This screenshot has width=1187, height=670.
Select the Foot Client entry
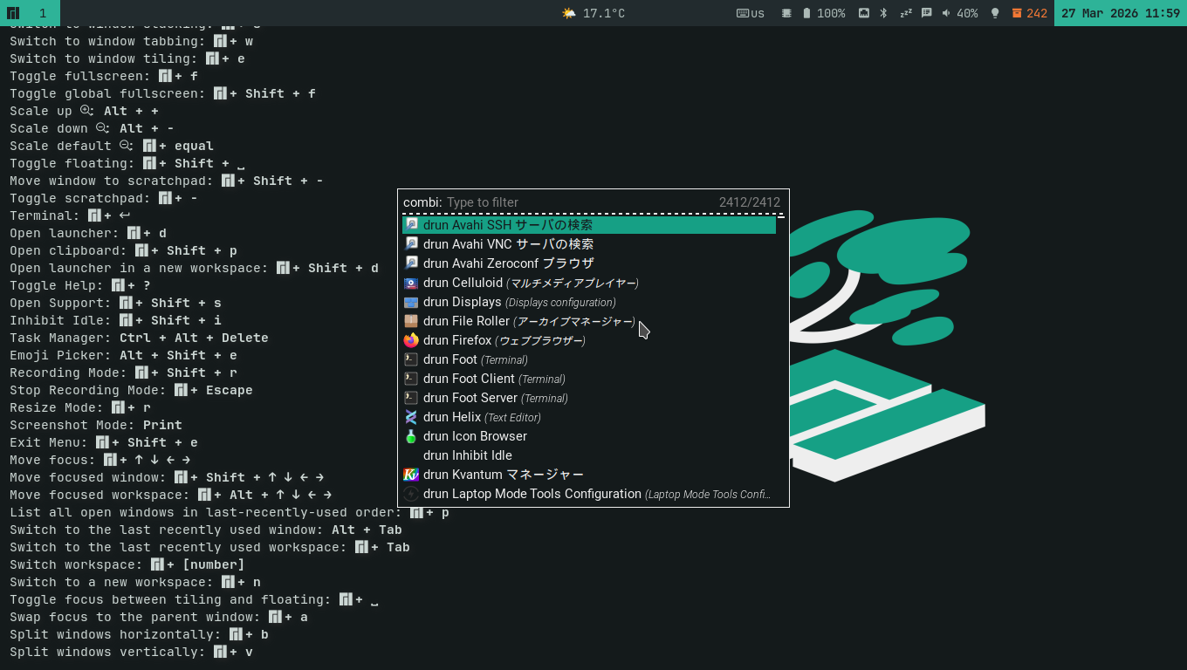[469, 379]
